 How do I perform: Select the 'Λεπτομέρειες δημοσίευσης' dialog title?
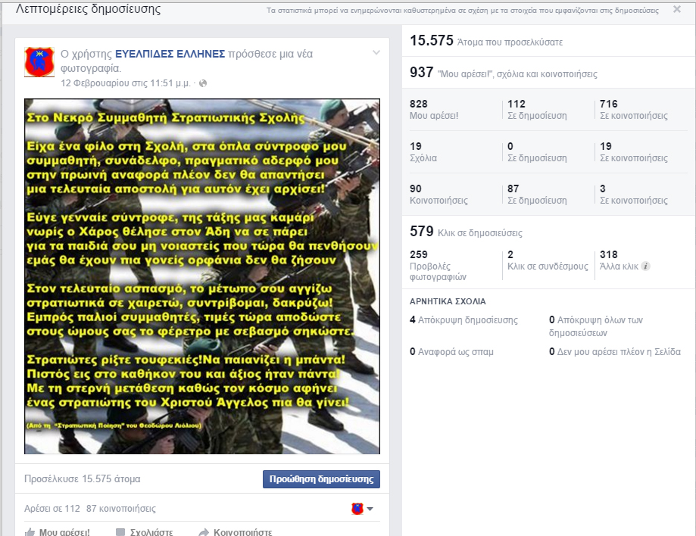pos(89,8)
